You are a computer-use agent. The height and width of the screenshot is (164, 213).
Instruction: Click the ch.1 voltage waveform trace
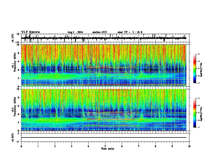pyautogui.click(x=104, y=38)
